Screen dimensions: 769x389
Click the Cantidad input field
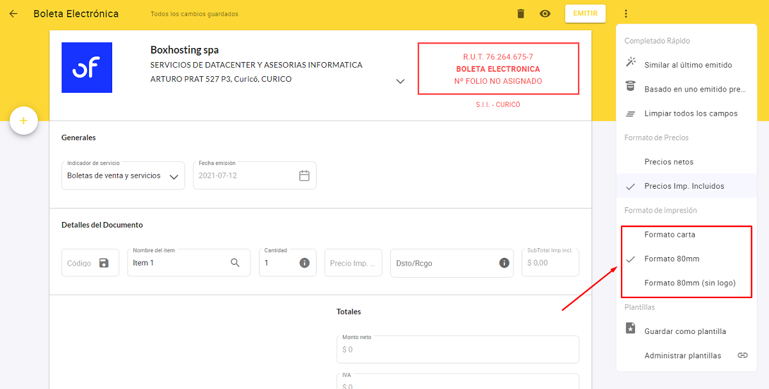[x=288, y=263]
